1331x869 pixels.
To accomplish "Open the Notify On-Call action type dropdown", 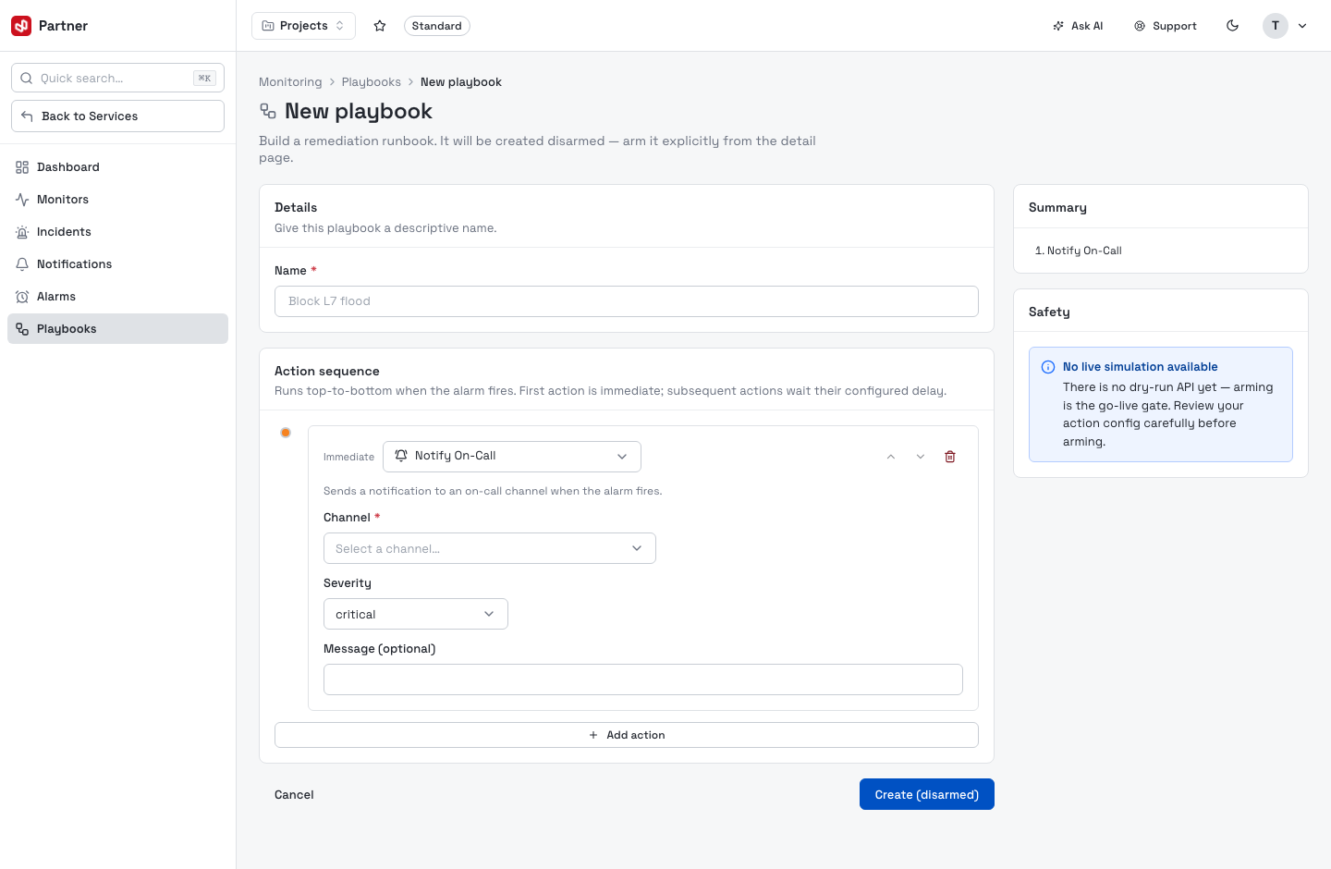I will pyautogui.click(x=512, y=457).
